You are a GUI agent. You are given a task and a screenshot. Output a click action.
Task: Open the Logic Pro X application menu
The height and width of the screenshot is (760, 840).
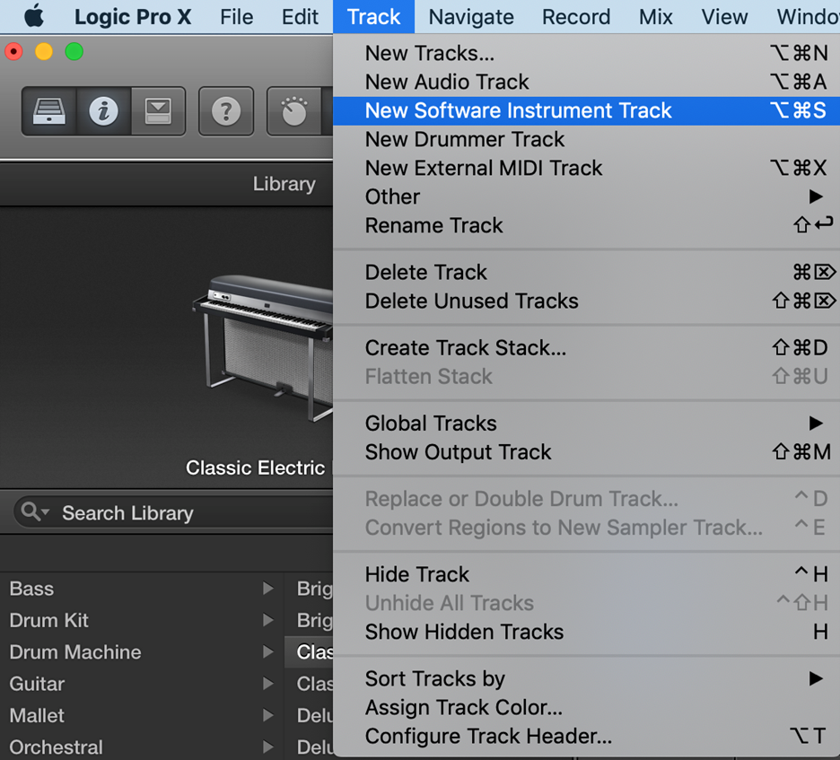pyautogui.click(x=132, y=17)
